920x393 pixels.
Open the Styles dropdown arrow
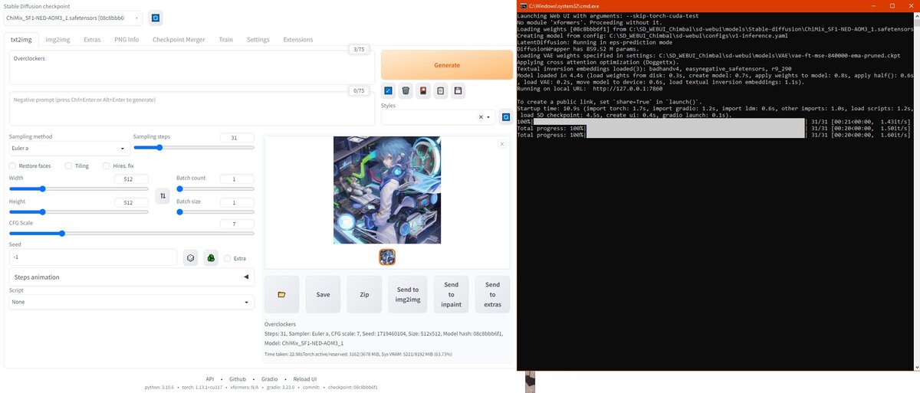pyautogui.click(x=488, y=117)
